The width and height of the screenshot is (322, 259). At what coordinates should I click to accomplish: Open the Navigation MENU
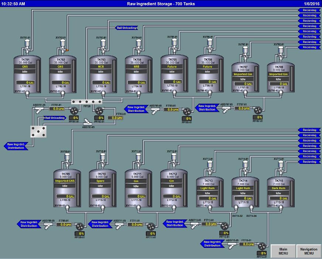(309, 252)
